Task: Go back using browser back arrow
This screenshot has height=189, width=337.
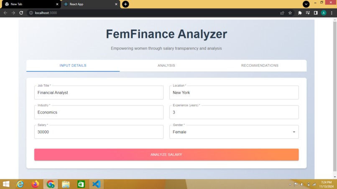Action: (5, 13)
